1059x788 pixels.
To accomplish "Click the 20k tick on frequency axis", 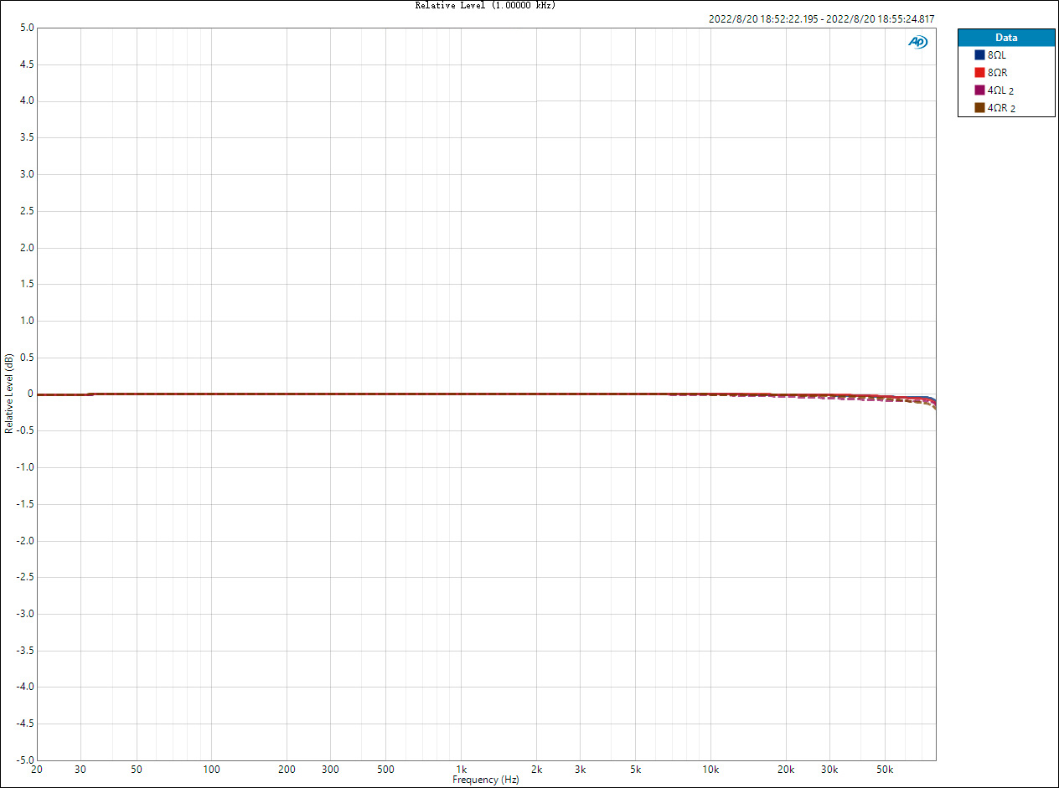I will coord(786,769).
